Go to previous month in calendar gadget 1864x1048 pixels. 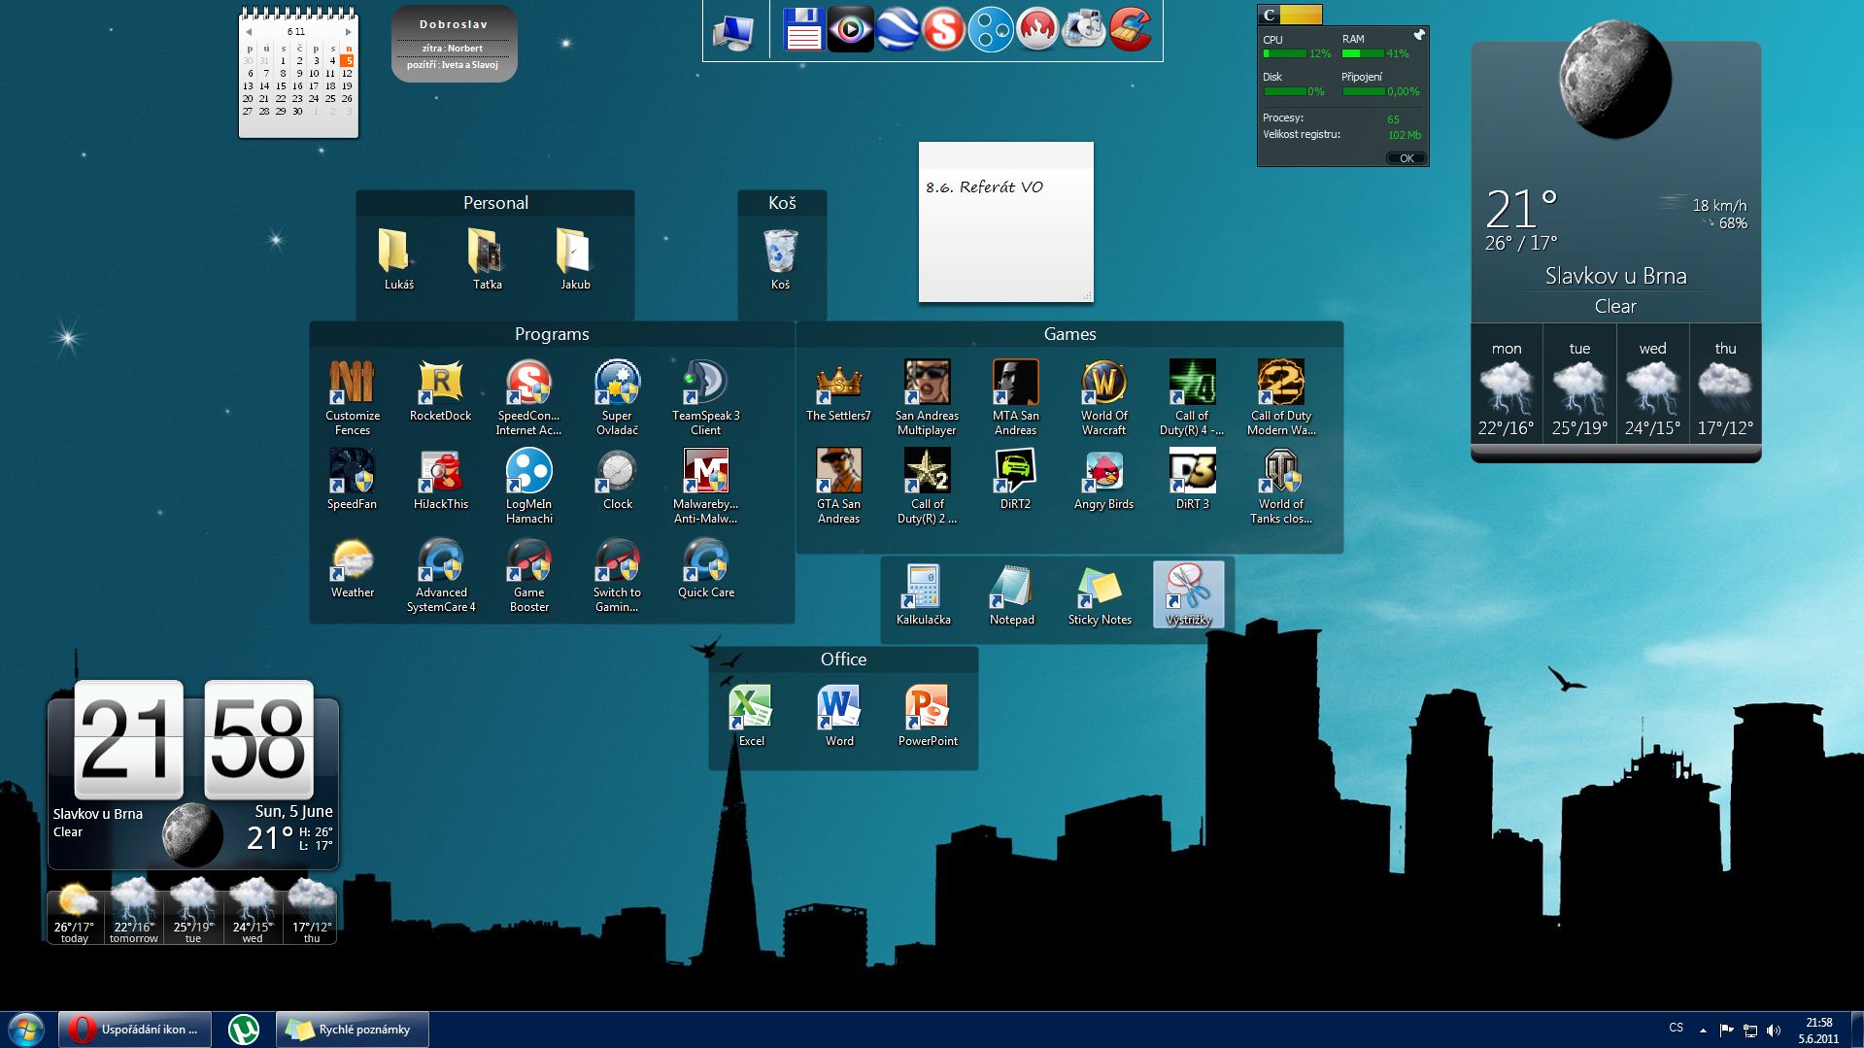click(249, 32)
